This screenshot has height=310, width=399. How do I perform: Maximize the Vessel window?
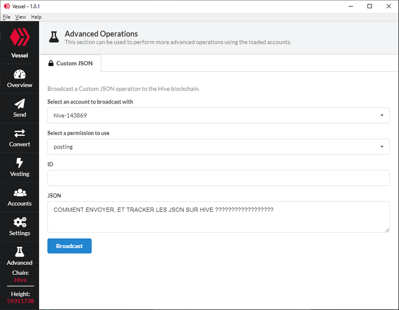pos(370,6)
